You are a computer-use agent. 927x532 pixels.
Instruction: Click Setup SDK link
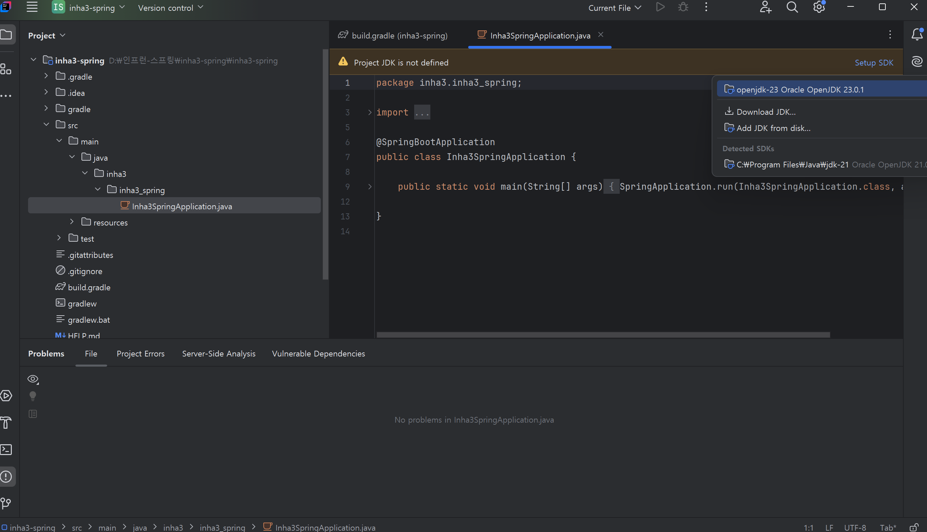(x=874, y=62)
